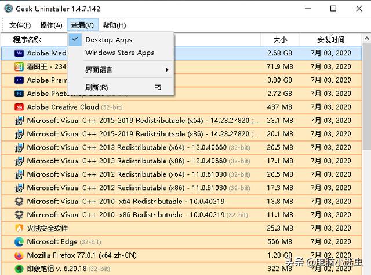
Task: Minimize the Geek Uninstaller window
Action: coord(308,9)
